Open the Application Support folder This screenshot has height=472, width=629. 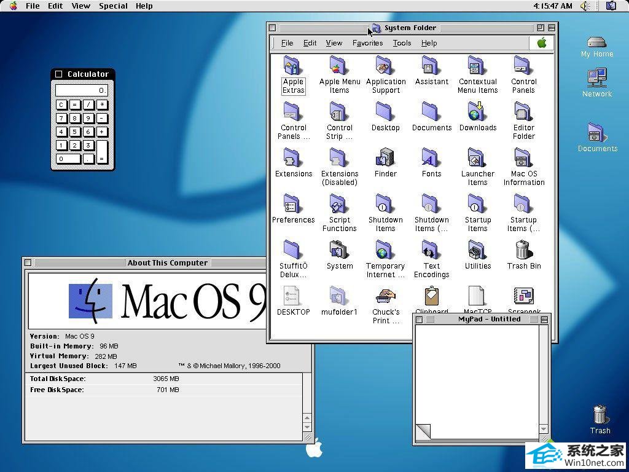(x=386, y=66)
